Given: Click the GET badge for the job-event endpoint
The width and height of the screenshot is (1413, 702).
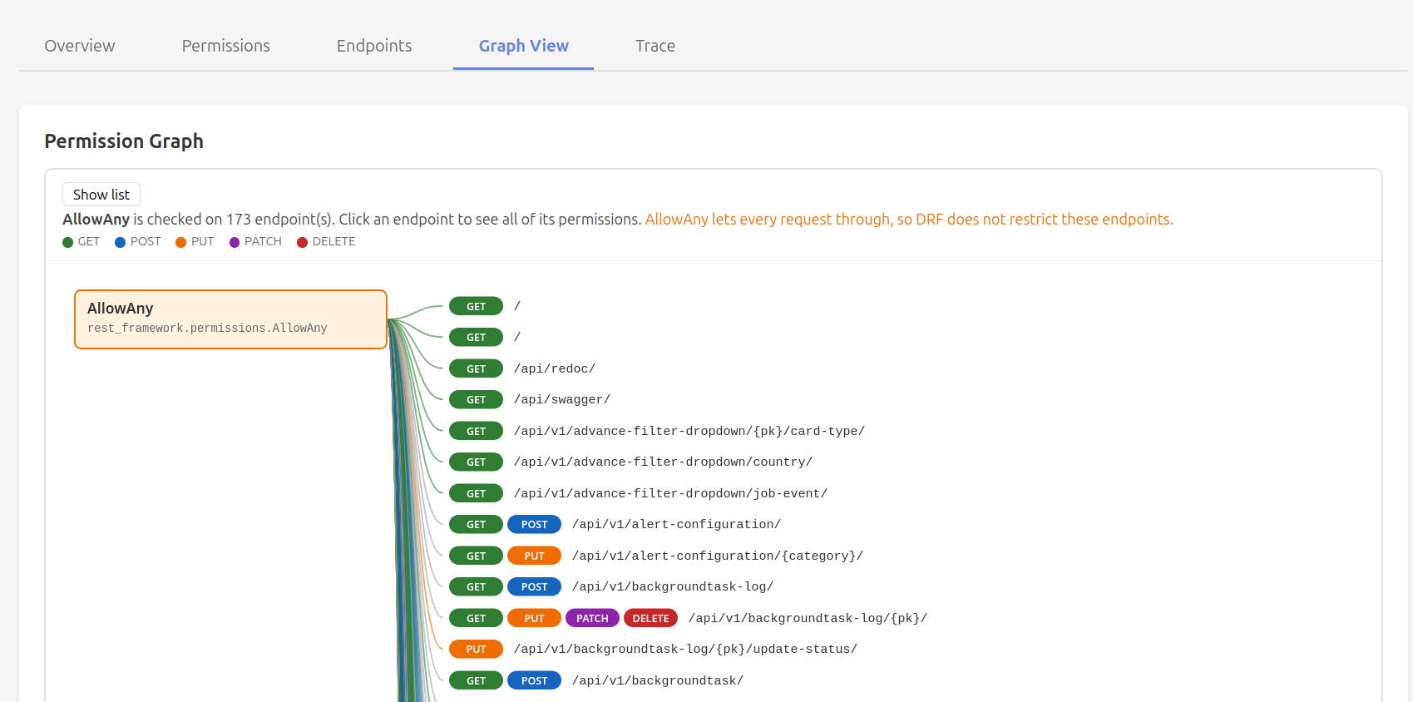Looking at the screenshot, I should point(476,493).
